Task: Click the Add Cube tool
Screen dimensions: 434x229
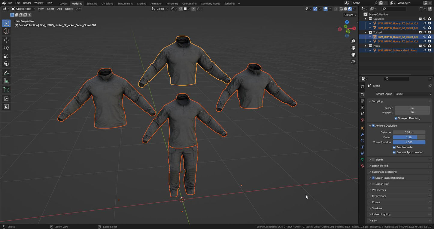Action: point(6,90)
